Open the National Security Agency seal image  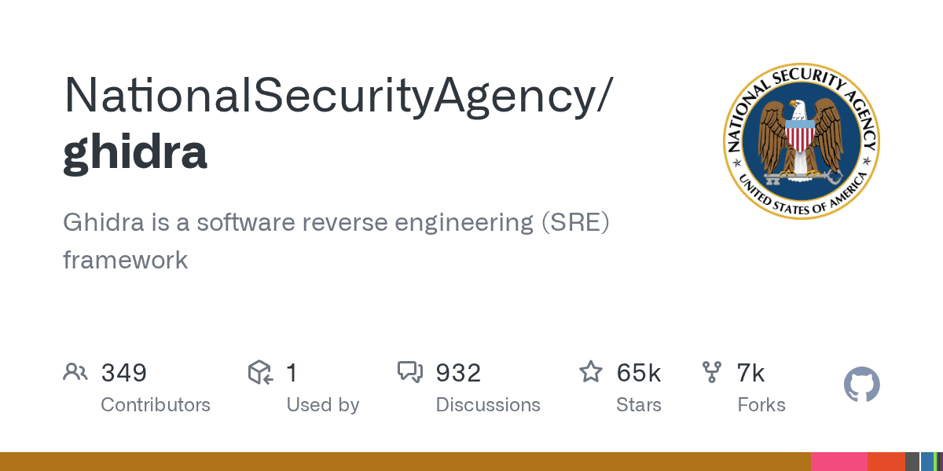click(801, 141)
